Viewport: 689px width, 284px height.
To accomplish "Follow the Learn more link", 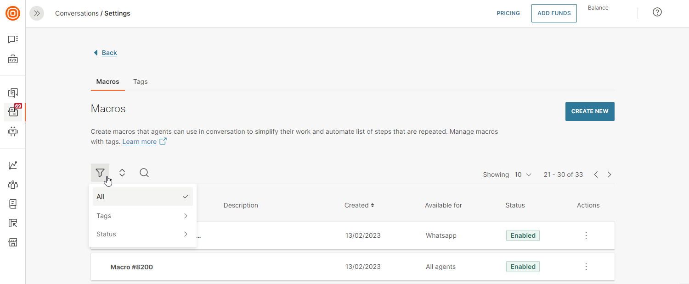I will [x=139, y=142].
